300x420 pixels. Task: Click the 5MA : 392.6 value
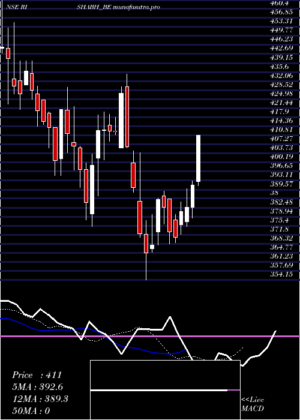[x=38, y=387]
